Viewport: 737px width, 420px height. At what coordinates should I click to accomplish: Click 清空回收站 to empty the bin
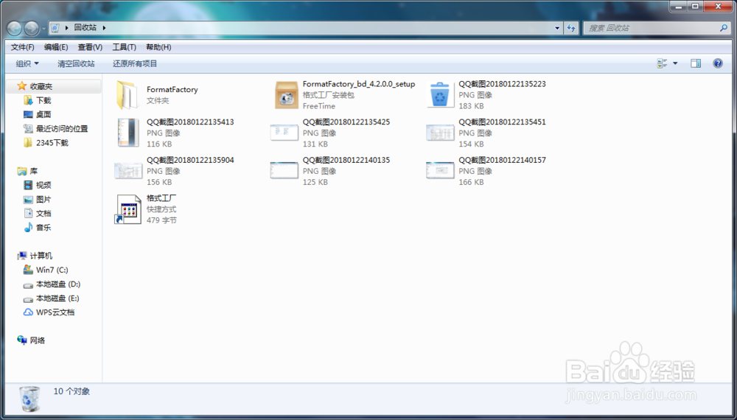pyautogui.click(x=76, y=63)
